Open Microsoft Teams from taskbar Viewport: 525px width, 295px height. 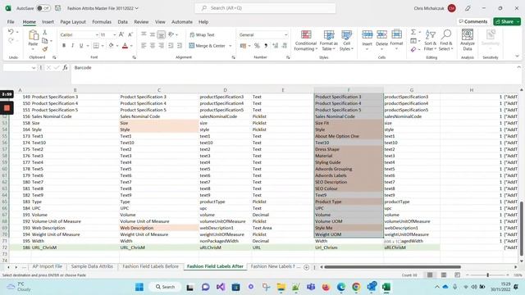click(311, 287)
